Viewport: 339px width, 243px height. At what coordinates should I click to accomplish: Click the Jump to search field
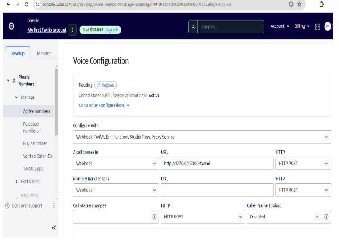coord(230,27)
